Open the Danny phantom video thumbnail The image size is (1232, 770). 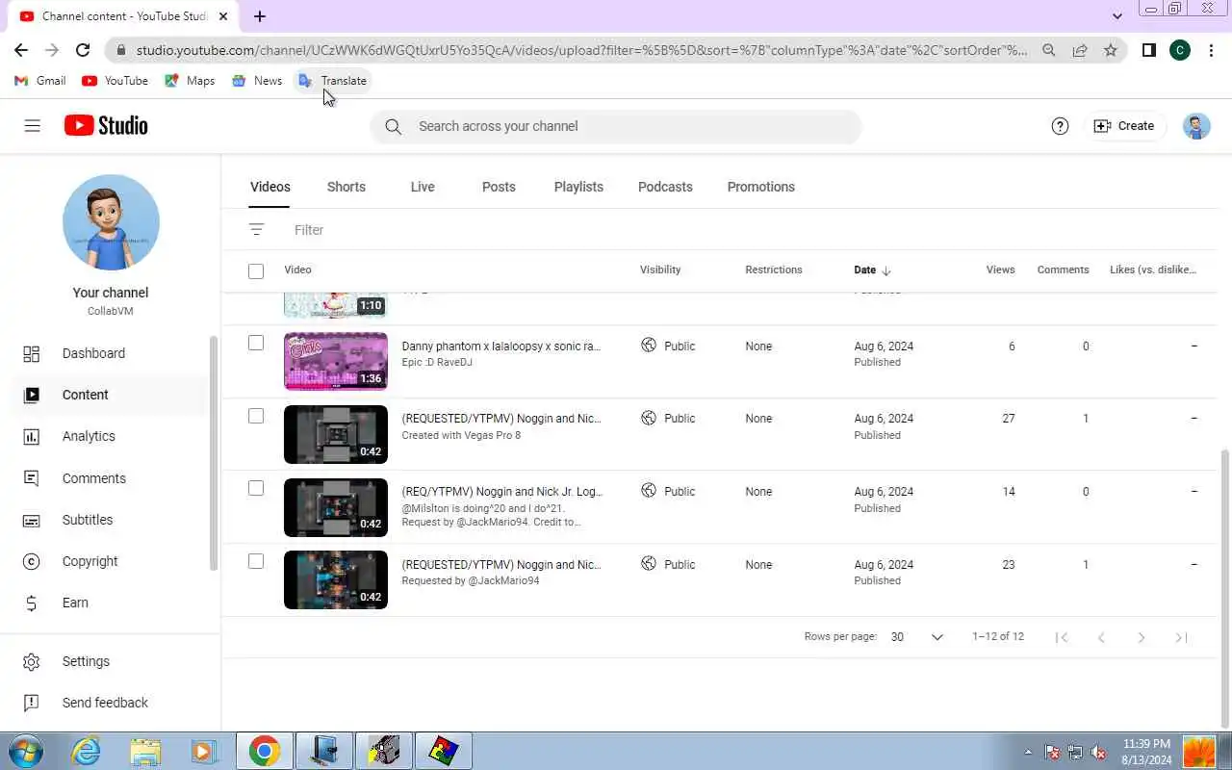[336, 361]
